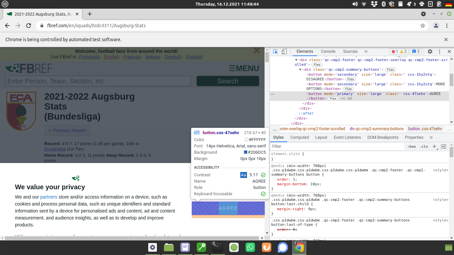Open the Bundesliga league link
454x255 pixels.
[55, 149]
